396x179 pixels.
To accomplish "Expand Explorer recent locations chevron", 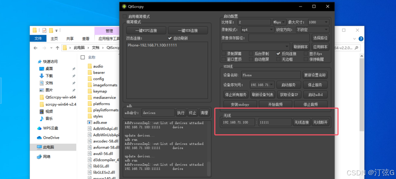I will tap(52, 48).
